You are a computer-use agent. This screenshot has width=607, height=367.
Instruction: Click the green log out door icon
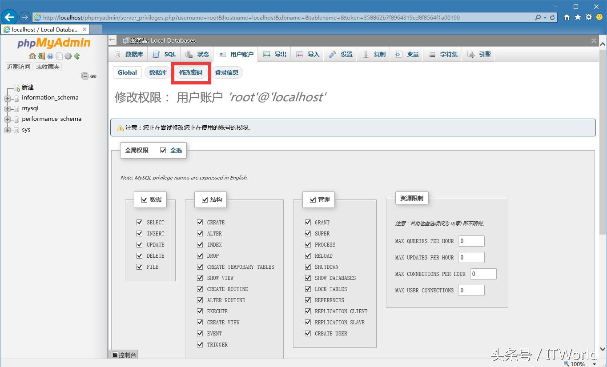tap(41, 56)
